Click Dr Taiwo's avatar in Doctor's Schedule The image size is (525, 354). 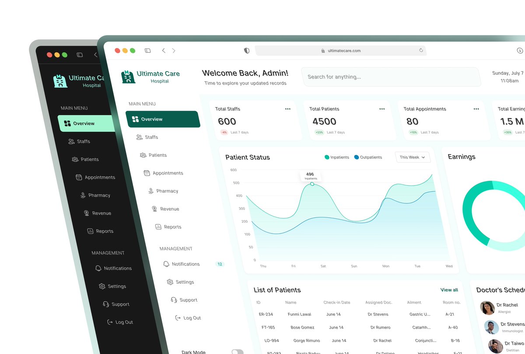(x=495, y=346)
